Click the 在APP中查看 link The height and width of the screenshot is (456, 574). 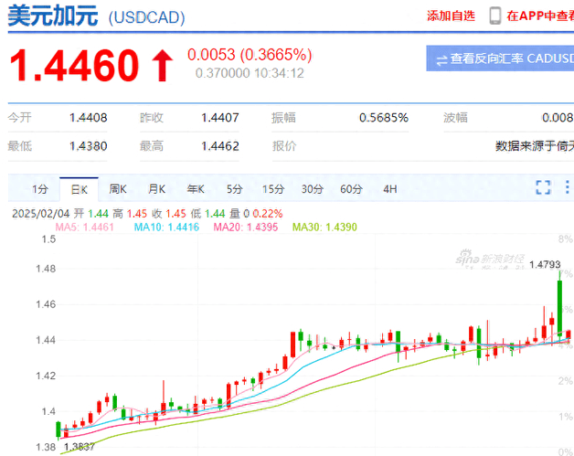pos(540,16)
